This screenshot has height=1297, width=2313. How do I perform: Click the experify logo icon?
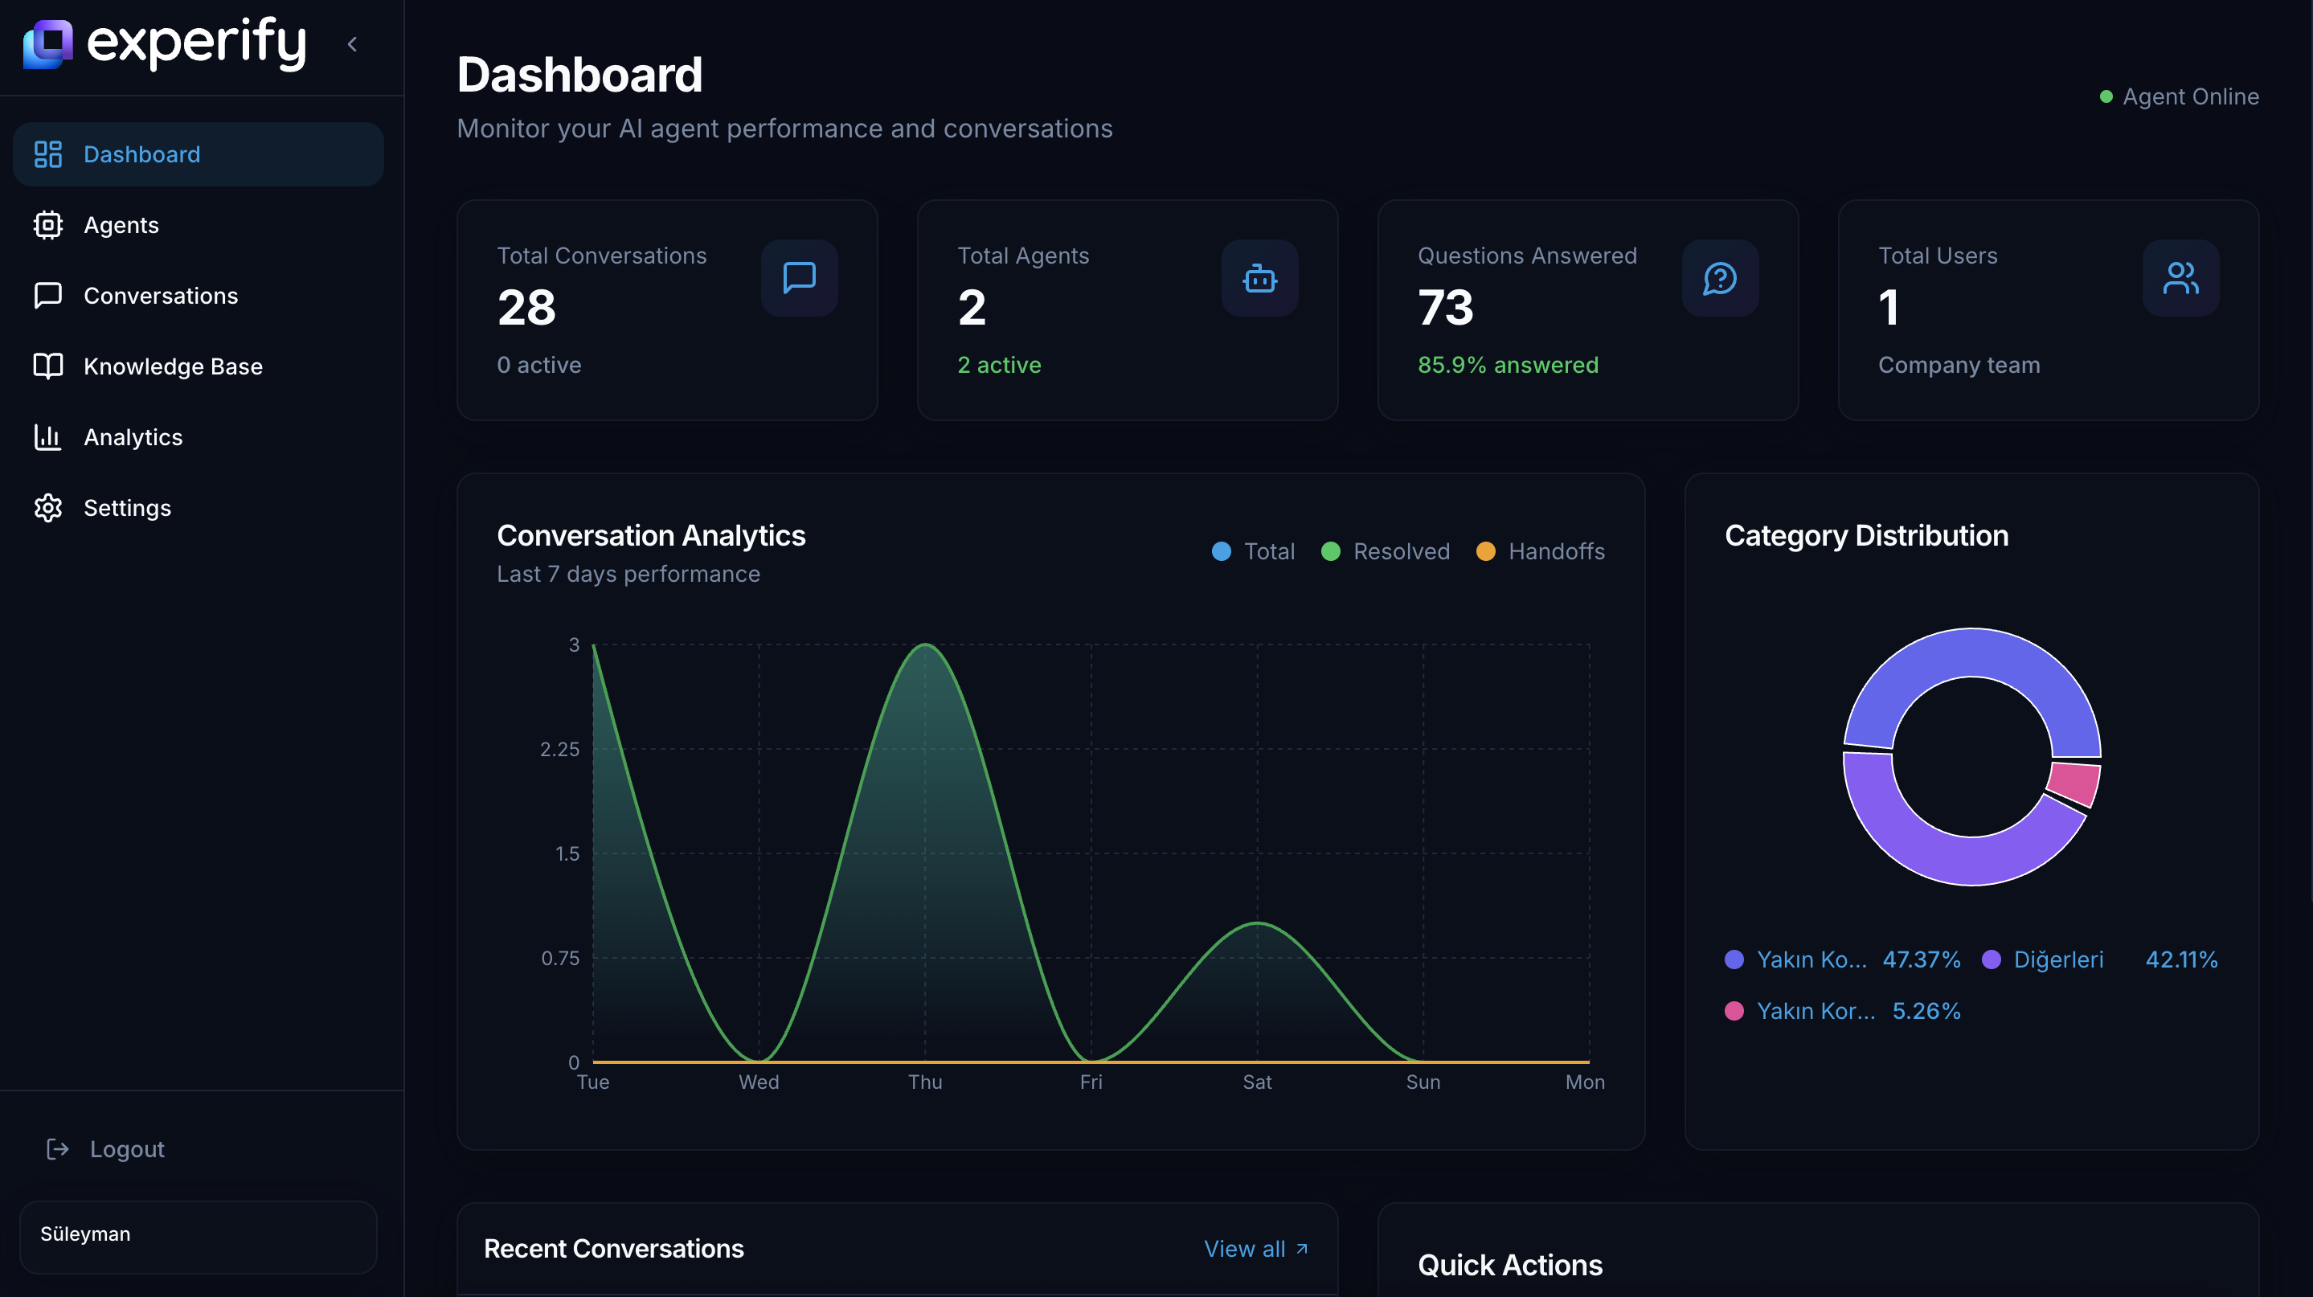(x=47, y=43)
